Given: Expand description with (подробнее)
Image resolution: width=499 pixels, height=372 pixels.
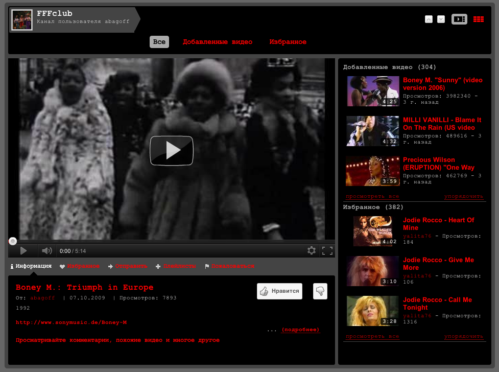Looking at the screenshot, I should 300,330.
